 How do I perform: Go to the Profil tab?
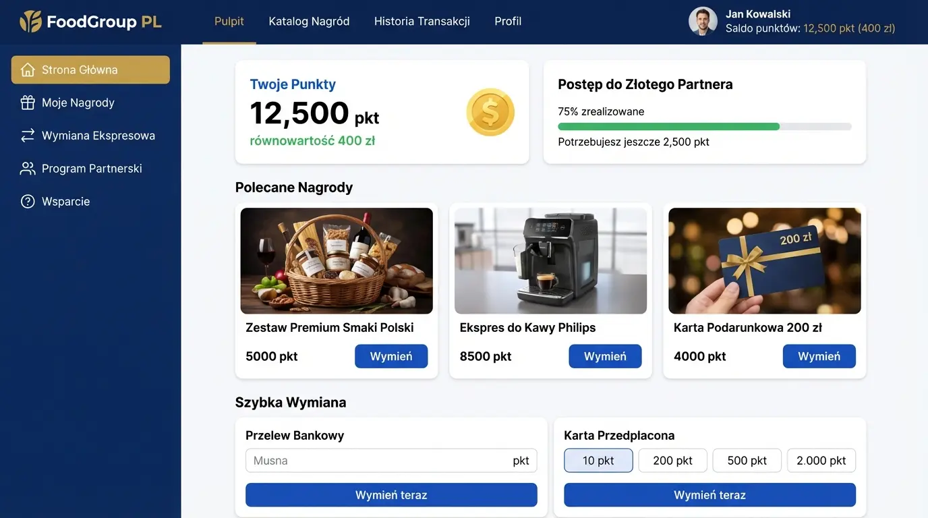(x=508, y=22)
